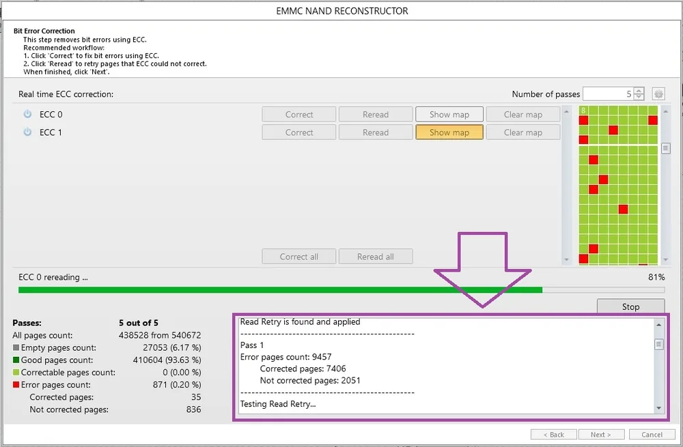Grab the log panel scrollbar thumb
Image resolution: width=683 pixels, height=447 pixels.
658,344
